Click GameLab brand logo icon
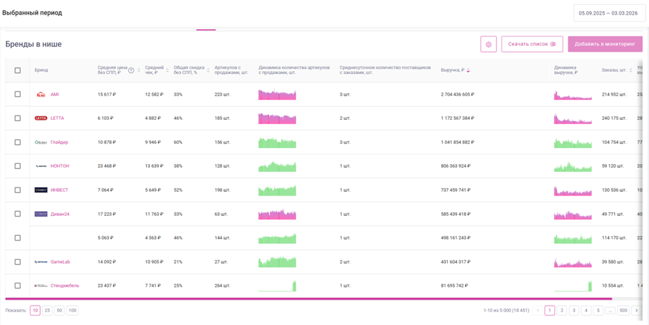 click(41, 262)
